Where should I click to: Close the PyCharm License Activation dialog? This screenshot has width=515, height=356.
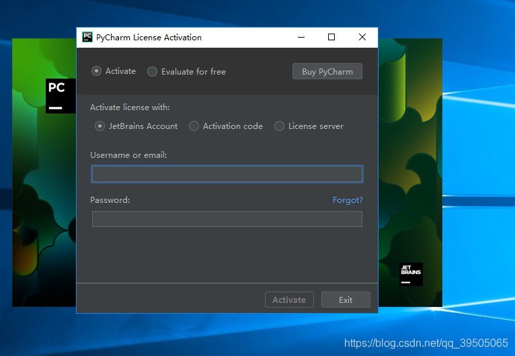[362, 37]
